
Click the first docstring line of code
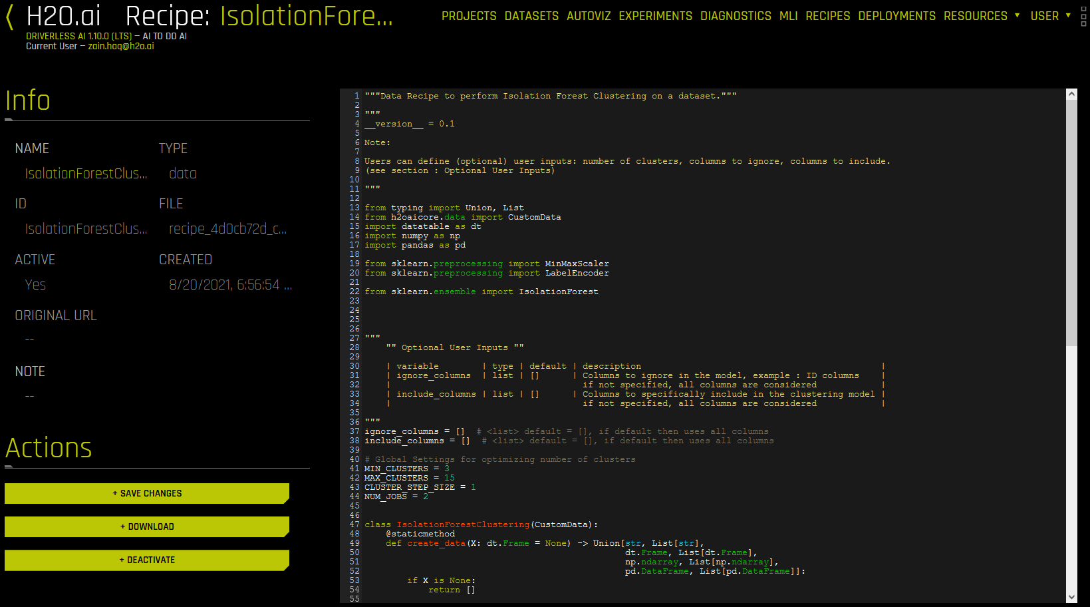pos(551,96)
